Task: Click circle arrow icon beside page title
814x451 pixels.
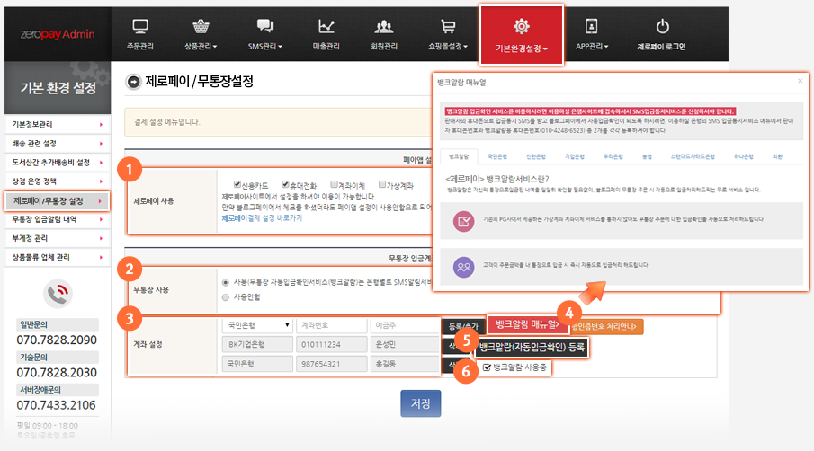Action: click(133, 82)
